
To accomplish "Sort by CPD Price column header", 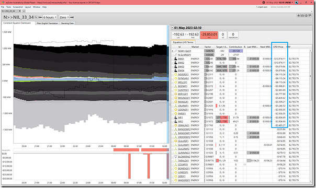I will tap(278, 47).
